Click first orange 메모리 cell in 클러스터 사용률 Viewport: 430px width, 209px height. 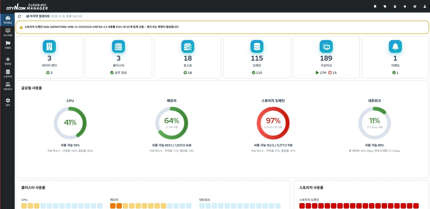(113, 206)
